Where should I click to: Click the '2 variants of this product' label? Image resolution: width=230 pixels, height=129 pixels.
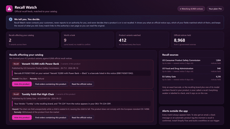coord(66,94)
